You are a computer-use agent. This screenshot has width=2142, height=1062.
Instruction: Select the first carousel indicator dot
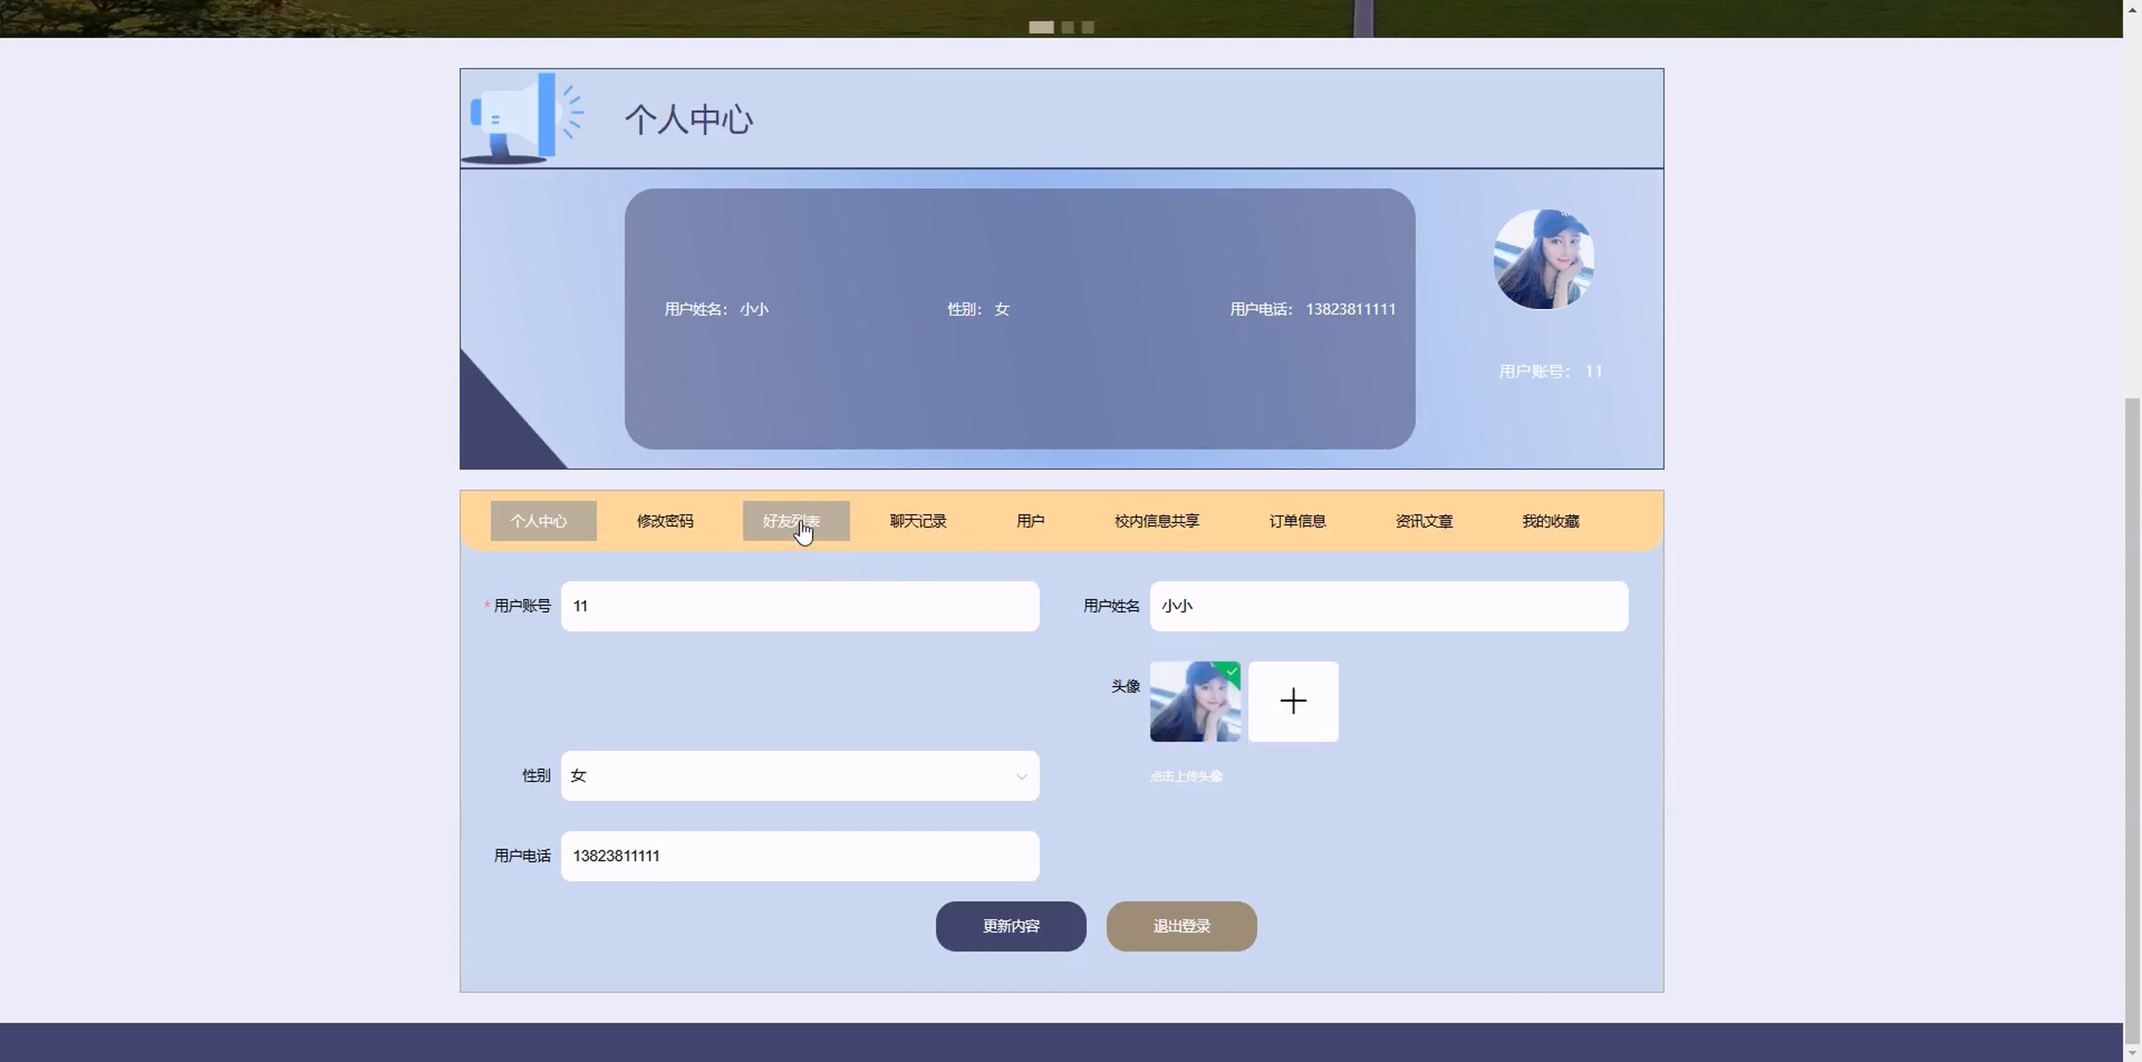point(1041,27)
